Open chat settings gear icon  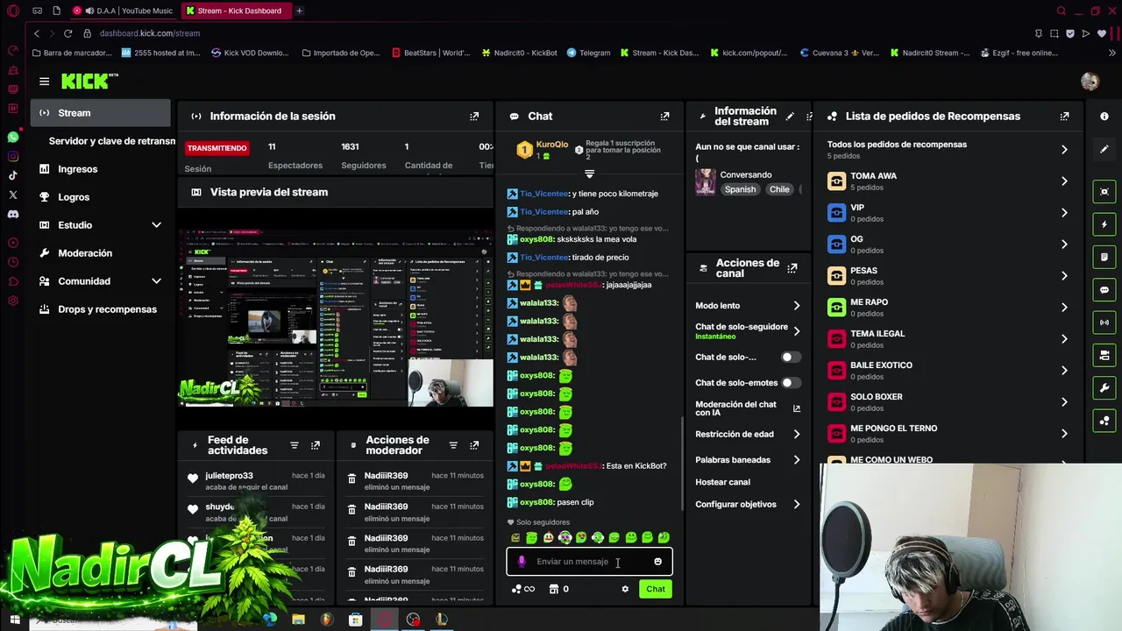pyautogui.click(x=625, y=589)
